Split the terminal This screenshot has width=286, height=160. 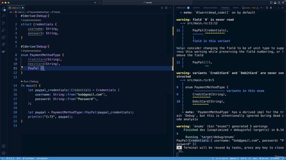click(x=267, y=8)
